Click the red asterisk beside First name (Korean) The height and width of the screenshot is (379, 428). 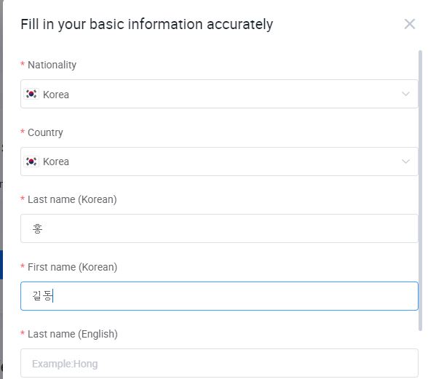[x=23, y=266]
